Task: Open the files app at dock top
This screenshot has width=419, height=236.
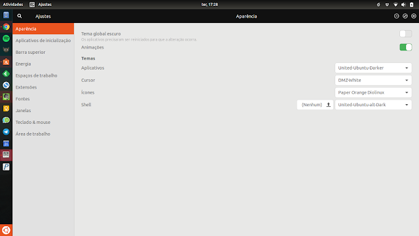Action: (x=6, y=15)
